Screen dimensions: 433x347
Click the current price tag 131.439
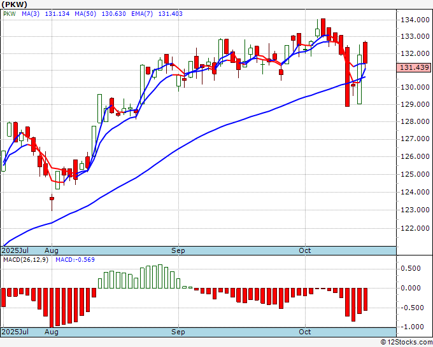[413, 67]
